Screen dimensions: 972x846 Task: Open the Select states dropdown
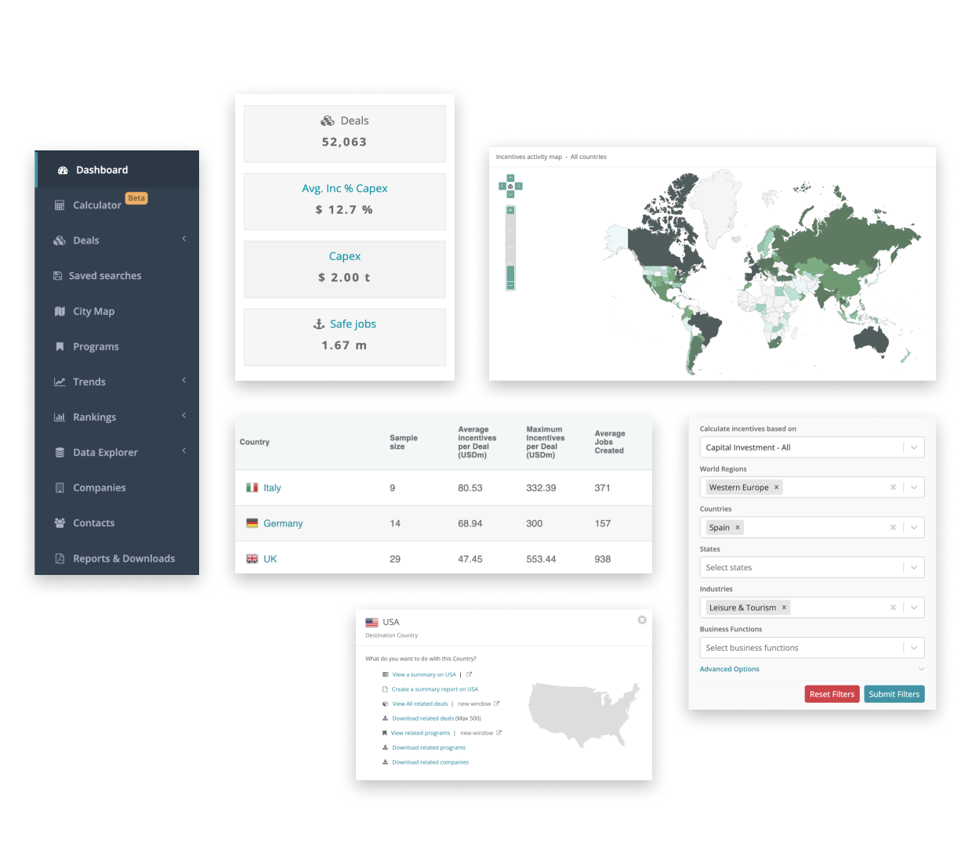click(913, 566)
